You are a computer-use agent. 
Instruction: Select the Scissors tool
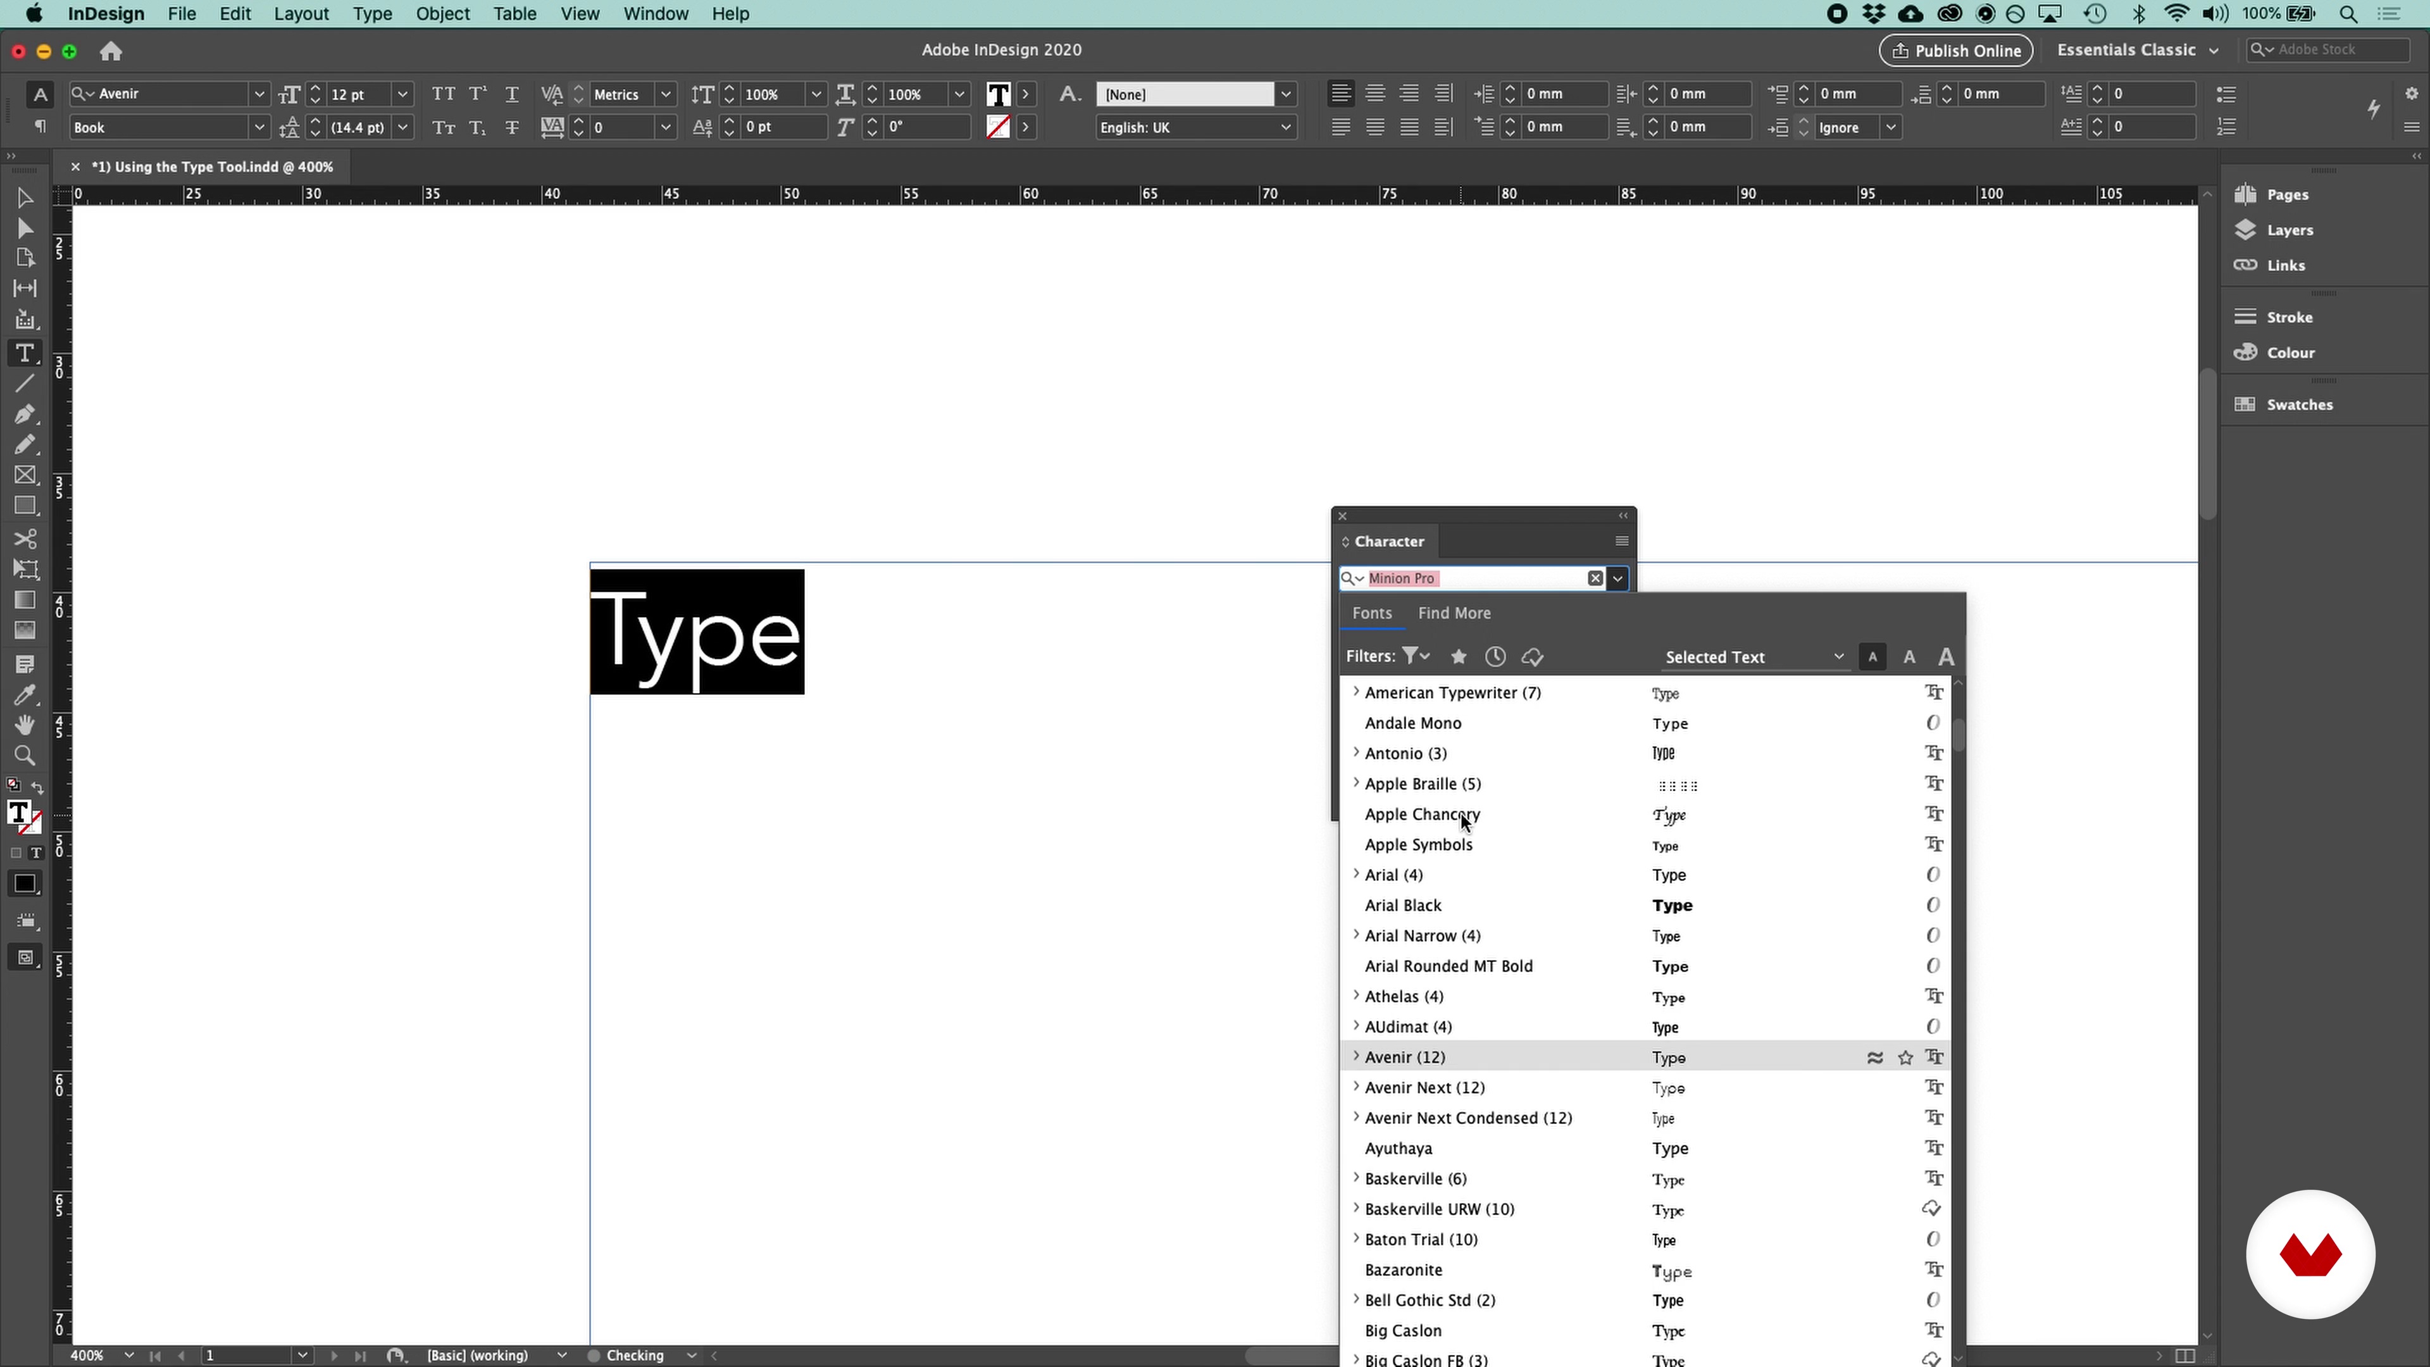[x=25, y=539]
